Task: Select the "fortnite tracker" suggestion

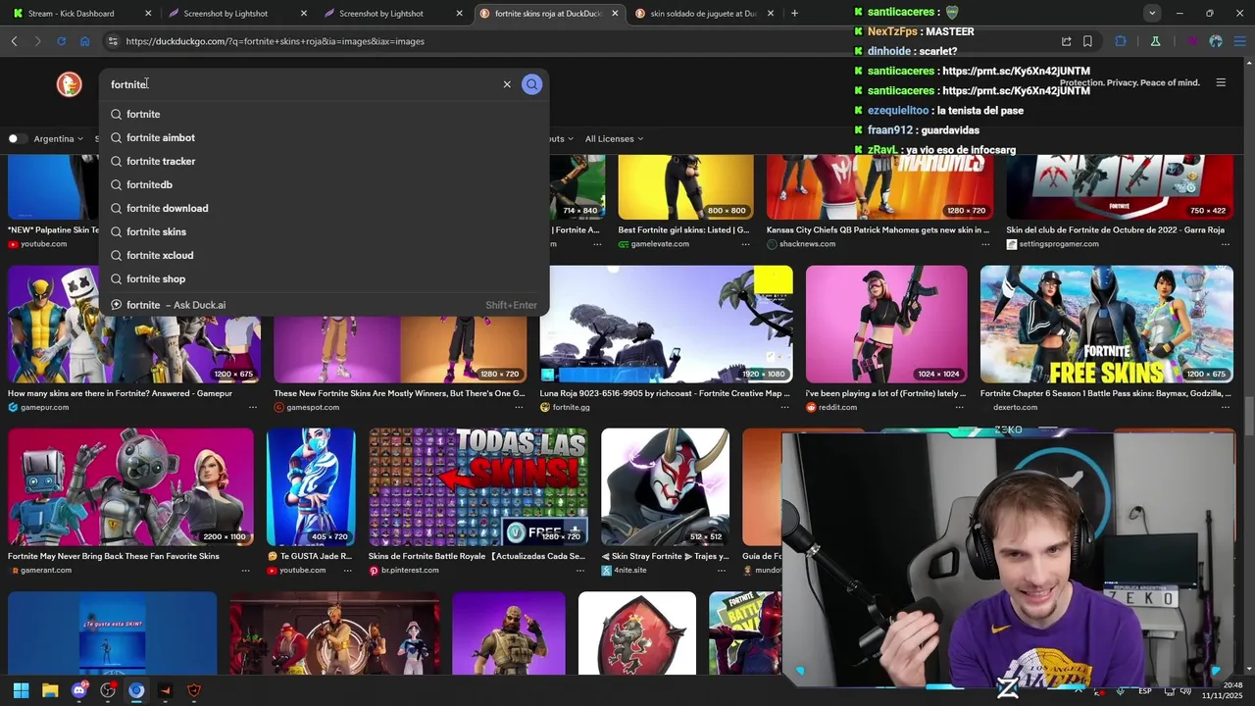Action: tap(324, 161)
